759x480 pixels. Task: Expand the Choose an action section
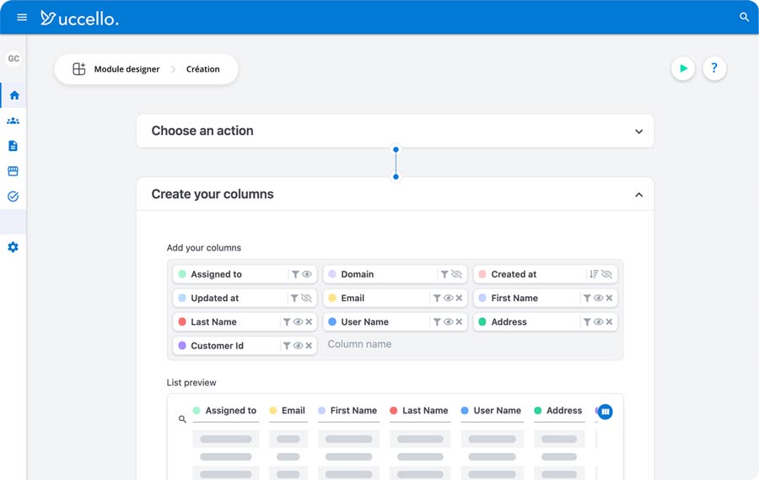tap(638, 132)
